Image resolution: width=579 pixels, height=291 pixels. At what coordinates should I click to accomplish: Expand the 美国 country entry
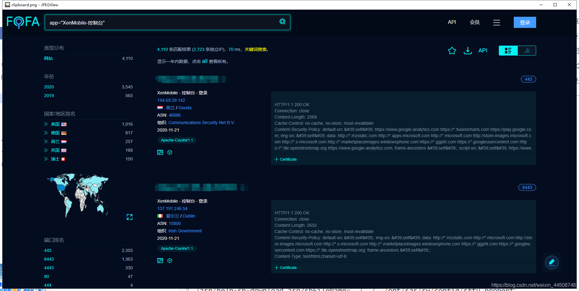point(46,124)
